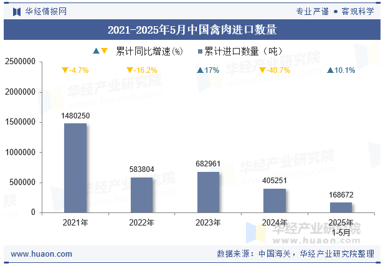Screen dimensions: 383x266
Task: Open the www.huaon.com footer link
Action: point(42,254)
